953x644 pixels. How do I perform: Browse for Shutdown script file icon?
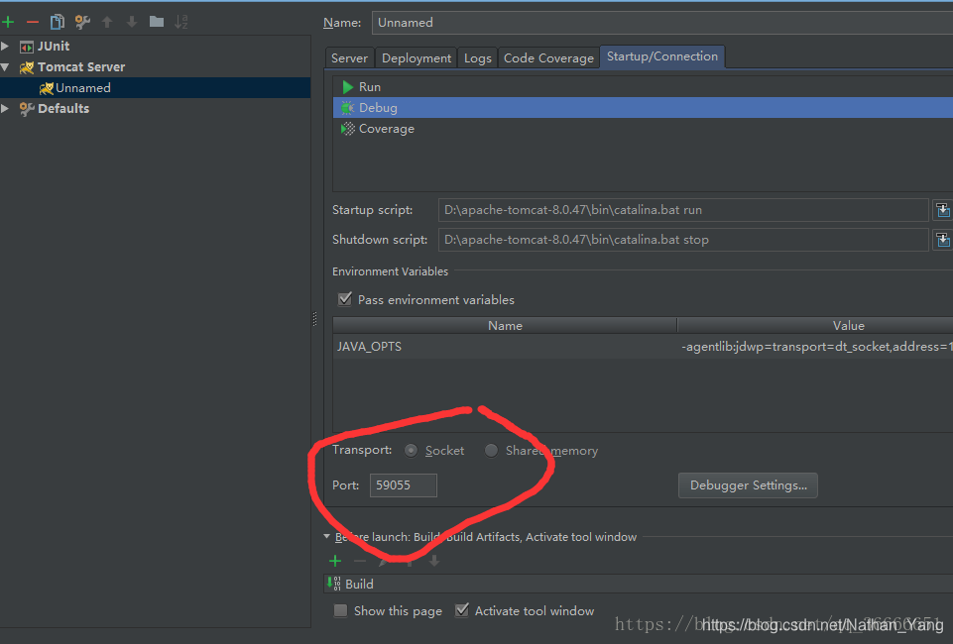943,240
